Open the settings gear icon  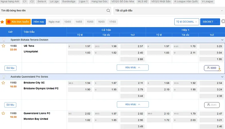[x=223, y=21]
